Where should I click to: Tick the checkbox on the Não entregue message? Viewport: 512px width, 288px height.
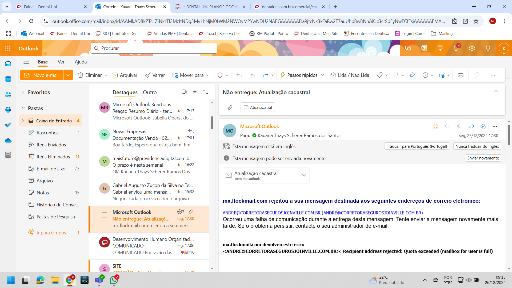tap(105, 215)
